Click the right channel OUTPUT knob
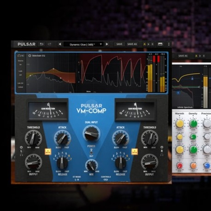Image resolution: width=211 pixels, height=211 pixels. (149, 162)
